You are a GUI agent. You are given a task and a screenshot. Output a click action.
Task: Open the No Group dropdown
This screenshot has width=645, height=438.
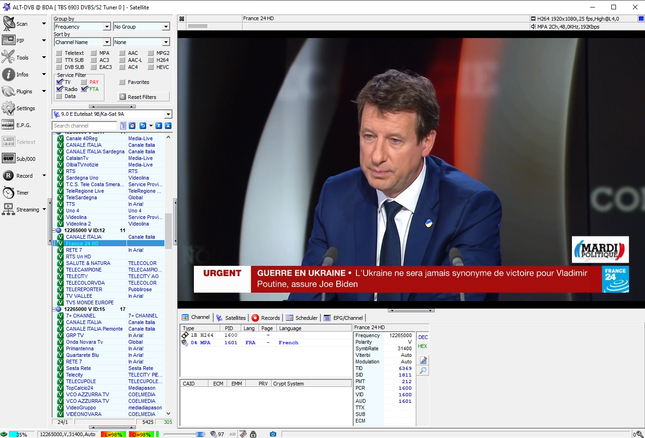pyautogui.click(x=141, y=27)
